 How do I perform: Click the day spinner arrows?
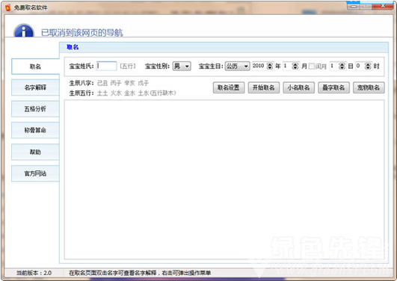pyautogui.click(x=342, y=67)
